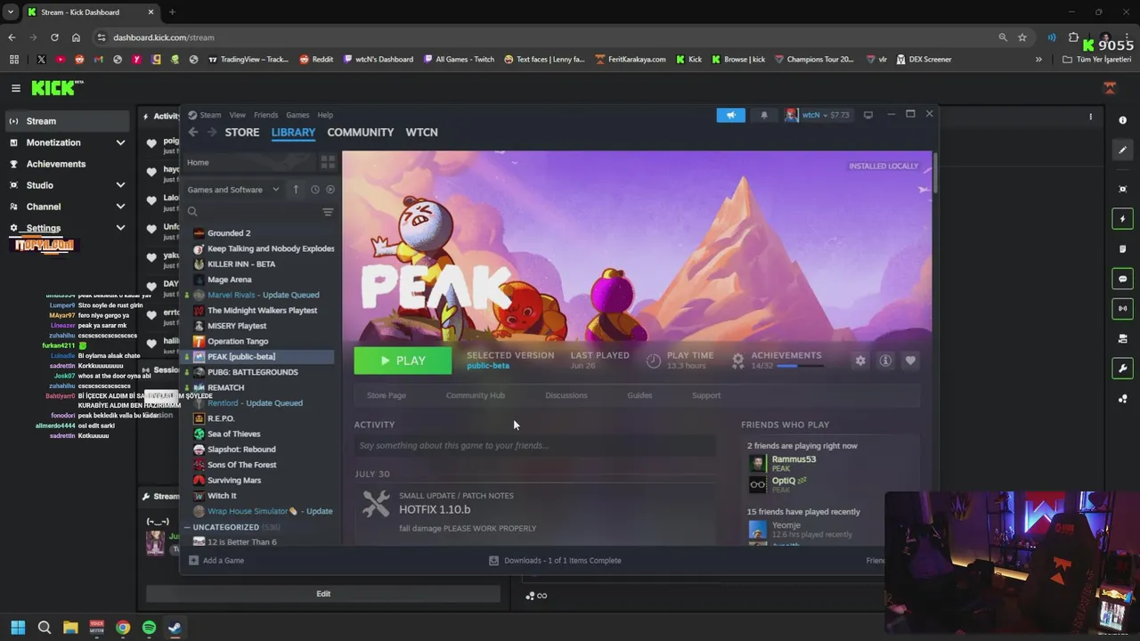Open Kick hamburger menu
The height and width of the screenshot is (641, 1140).
(x=15, y=88)
